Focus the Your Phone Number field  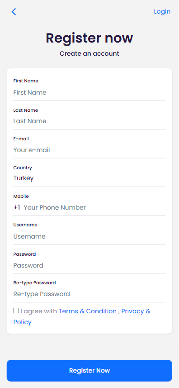(94, 207)
